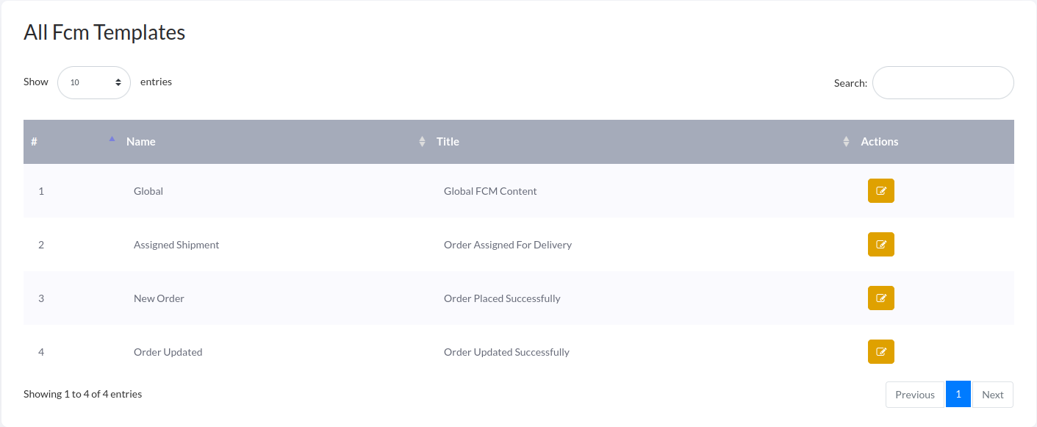The image size is (1037, 427).
Task: Edit the Global FCM template
Action: (880, 191)
